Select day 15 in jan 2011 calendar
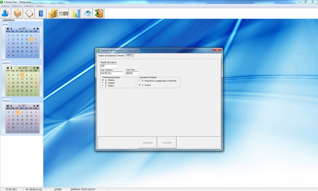This screenshot has height=191, width=318. coord(36,43)
